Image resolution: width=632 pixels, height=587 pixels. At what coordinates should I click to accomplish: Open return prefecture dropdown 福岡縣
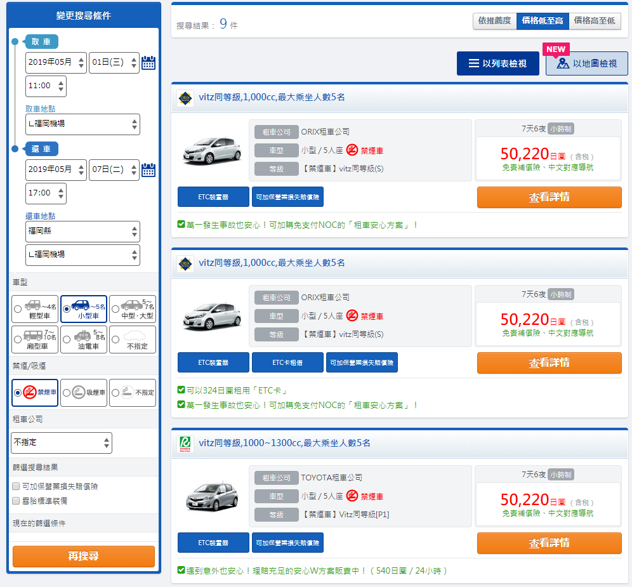(82, 232)
